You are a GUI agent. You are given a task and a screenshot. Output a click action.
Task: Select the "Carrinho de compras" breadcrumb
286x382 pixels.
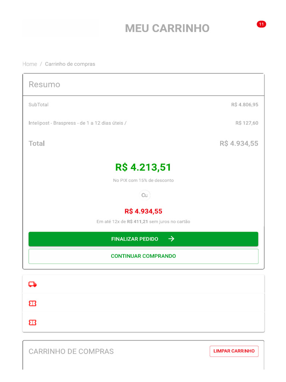[70, 64]
